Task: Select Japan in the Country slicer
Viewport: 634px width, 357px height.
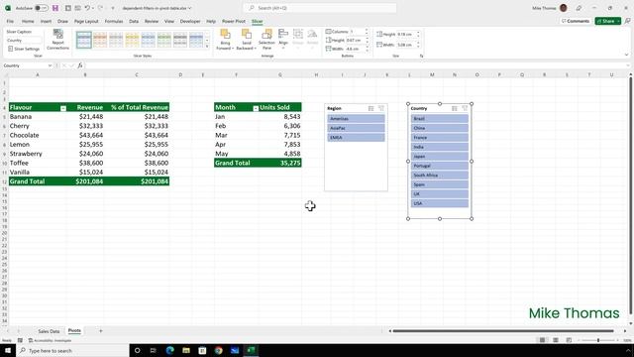Action: 440,157
